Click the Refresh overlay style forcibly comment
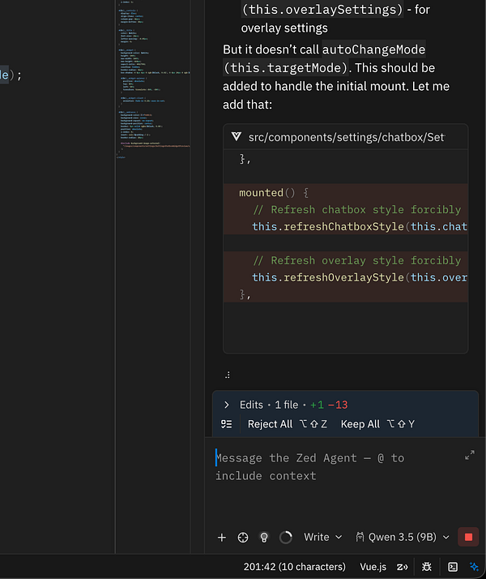 tap(357, 260)
